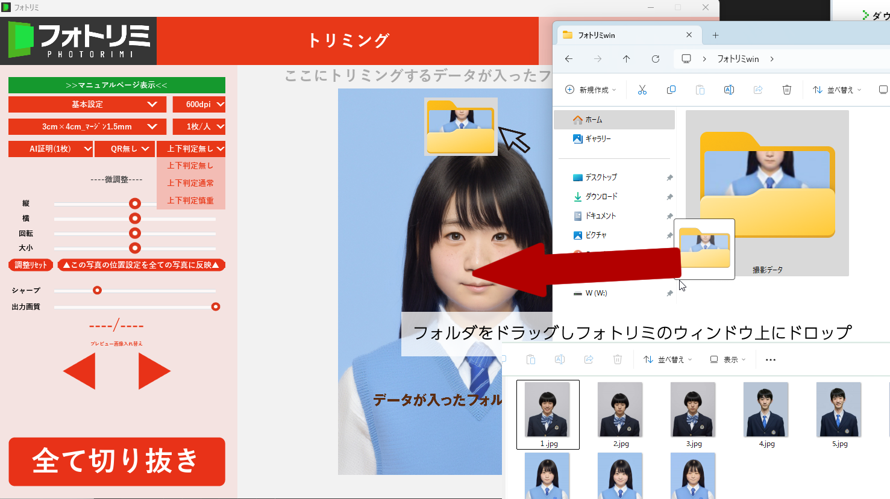Image resolution: width=890 pixels, height=499 pixels.
Task: Open the 基本設定 dropdown
Action: point(87,104)
